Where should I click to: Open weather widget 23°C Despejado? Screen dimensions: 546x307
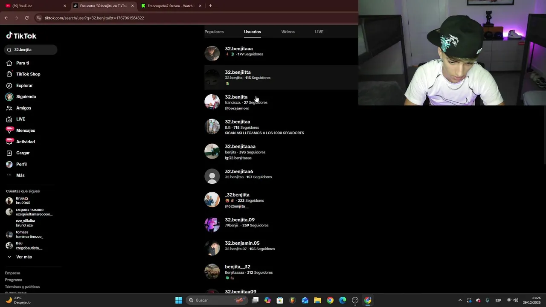coord(18,300)
